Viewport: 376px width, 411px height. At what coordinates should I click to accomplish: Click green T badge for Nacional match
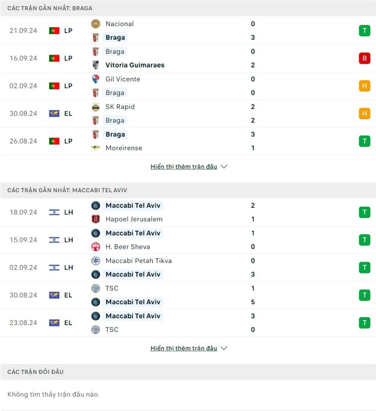click(364, 31)
